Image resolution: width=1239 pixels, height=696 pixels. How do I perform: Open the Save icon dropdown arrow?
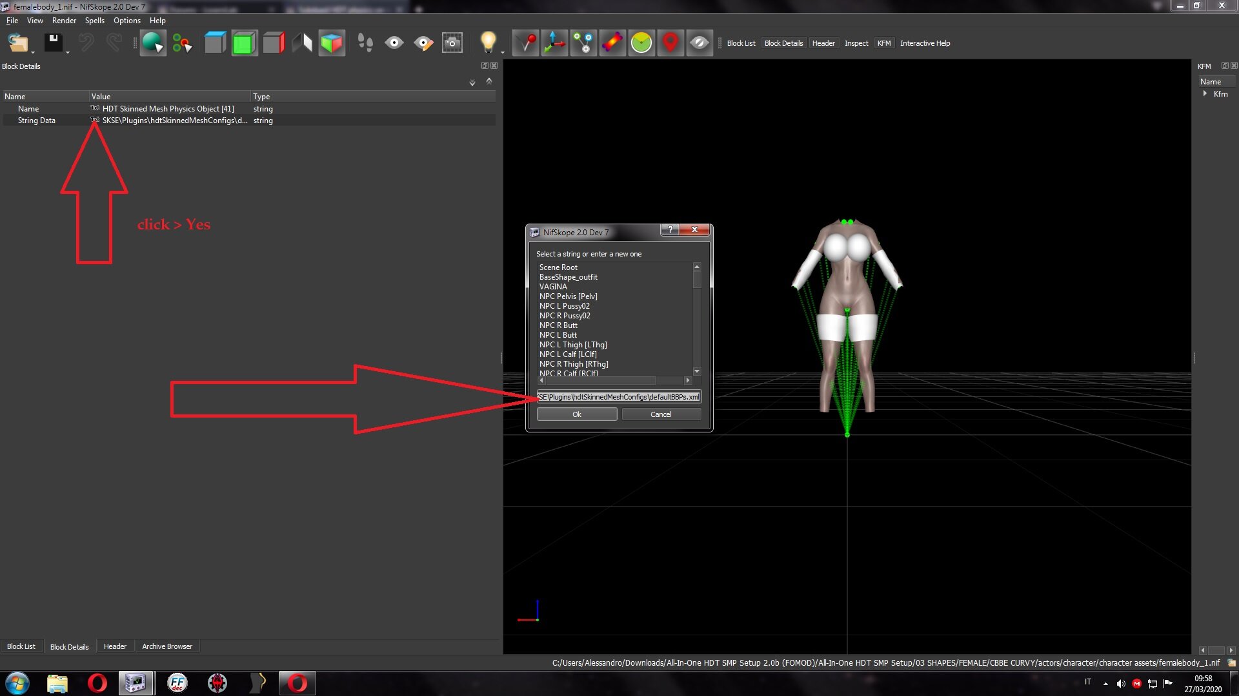pyautogui.click(x=67, y=52)
